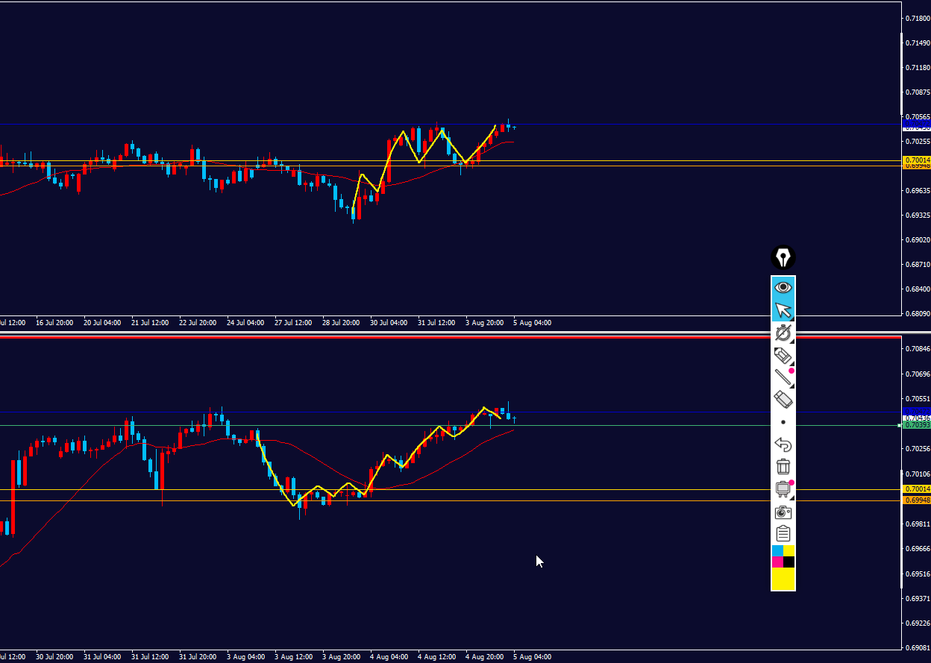Viewport: 931px width, 663px height.
Task: Take a screenshot with the camera icon
Action: 783,512
